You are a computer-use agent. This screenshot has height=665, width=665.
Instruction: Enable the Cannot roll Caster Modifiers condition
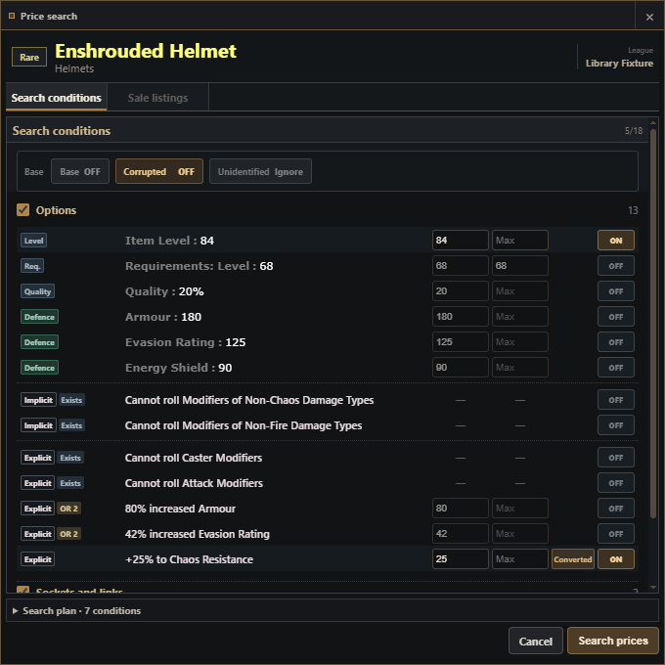[616, 458]
